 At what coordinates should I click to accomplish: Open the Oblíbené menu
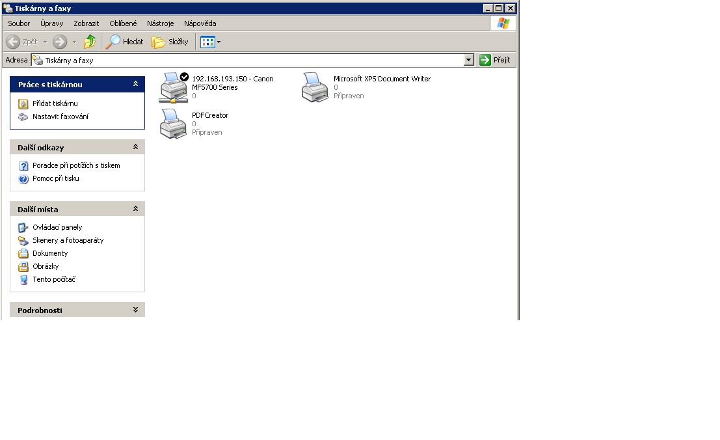pos(123,23)
